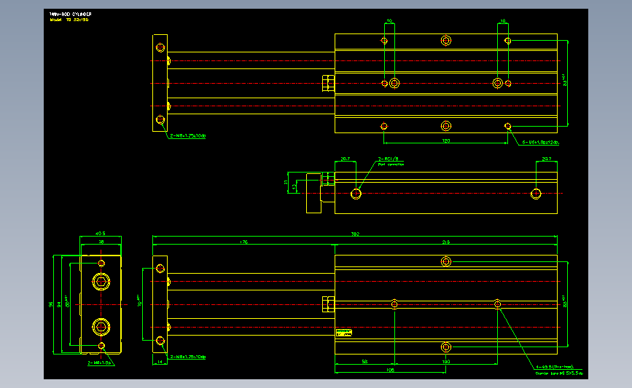632x388 pixels.
Task: Select the 38 width dimension on end view
Action: [x=101, y=242]
